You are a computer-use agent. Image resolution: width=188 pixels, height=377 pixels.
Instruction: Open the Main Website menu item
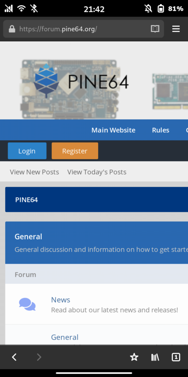113,130
